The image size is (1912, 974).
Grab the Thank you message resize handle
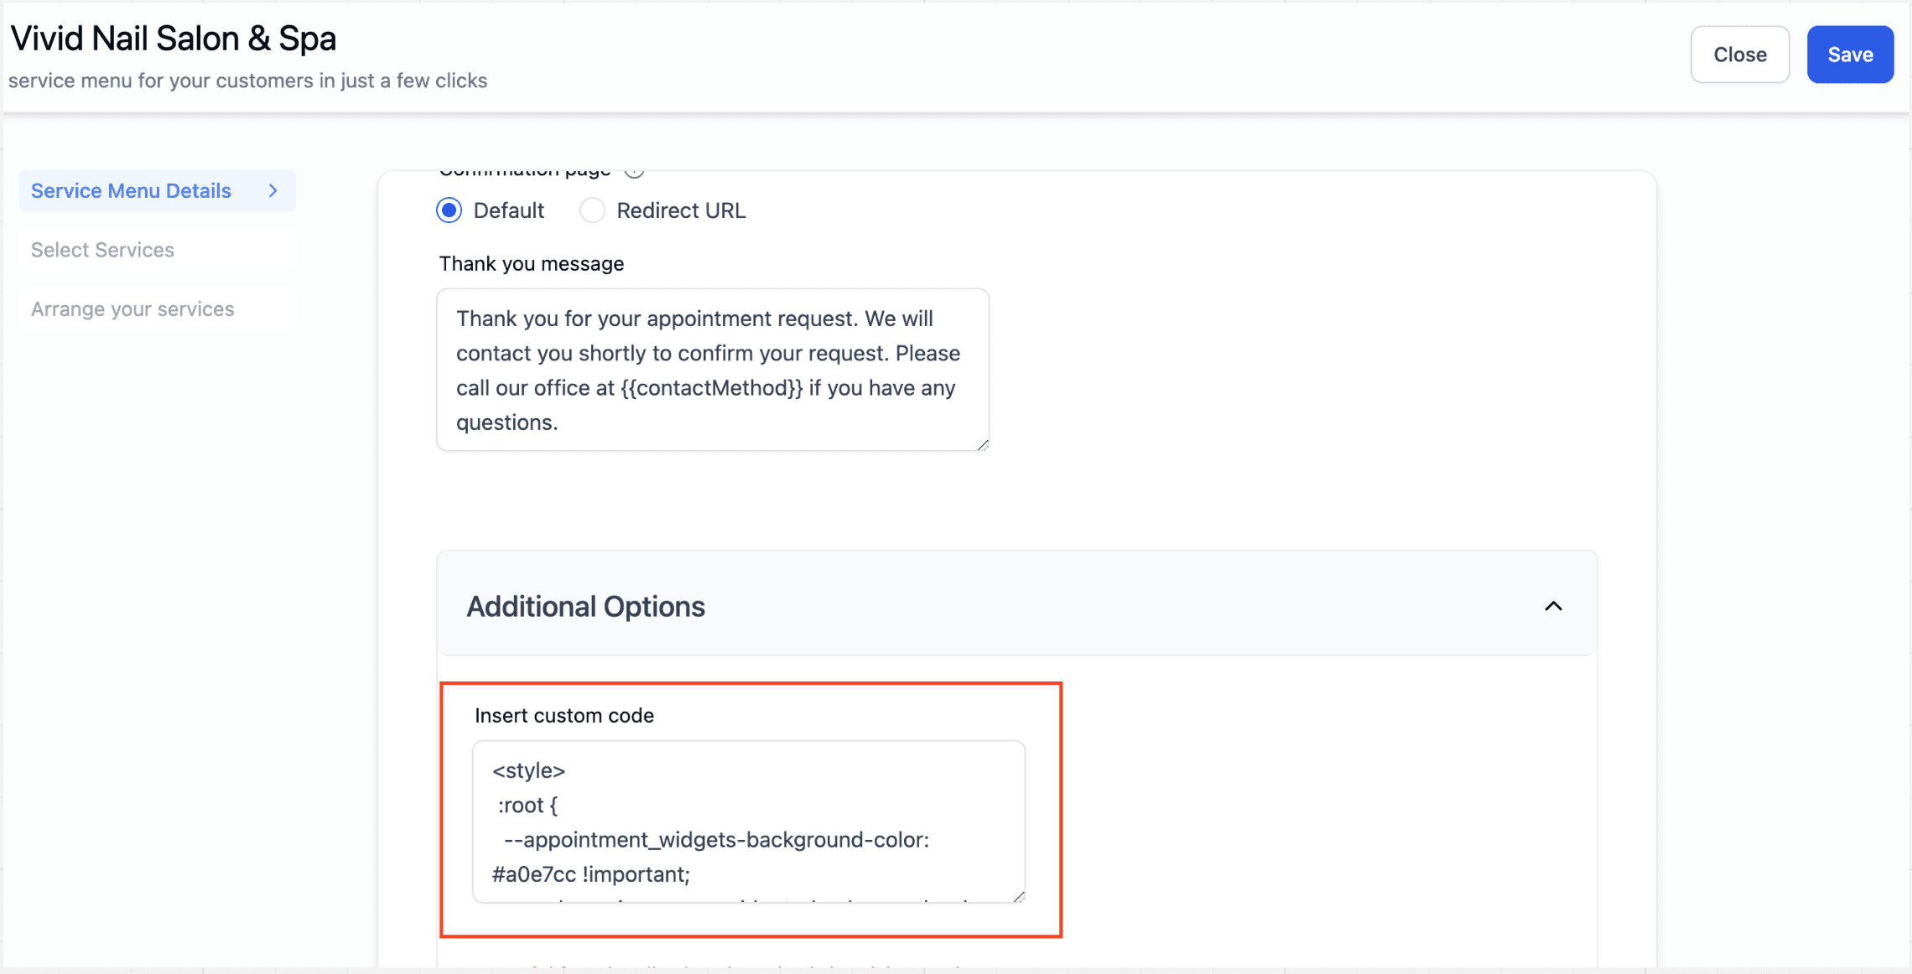click(983, 444)
